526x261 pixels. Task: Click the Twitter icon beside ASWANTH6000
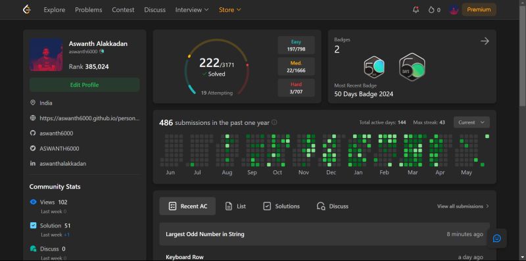33,149
